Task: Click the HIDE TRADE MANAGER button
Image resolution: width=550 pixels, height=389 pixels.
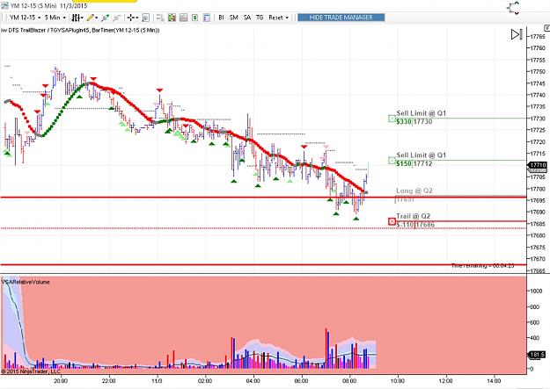Action: tap(341, 18)
